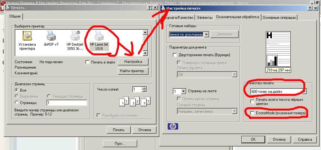Select the Страницы radio button
Screen dimensions: 321x150
pyautogui.click(x=17, y=102)
